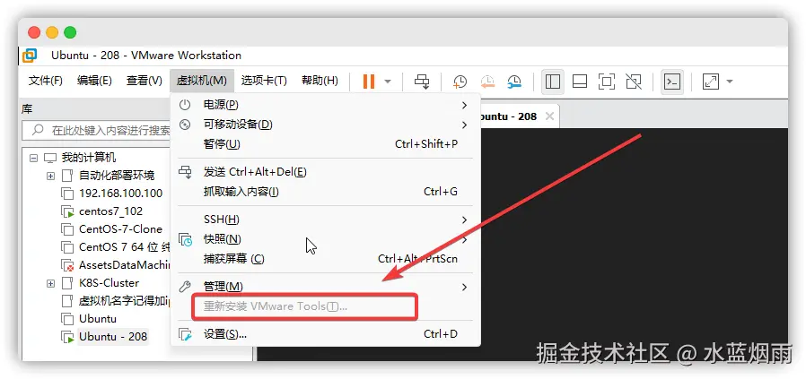Image resolution: width=806 pixels, height=379 pixels.
Task: Select the CentOS-7-Clone virtual machine
Action: click(x=121, y=229)
